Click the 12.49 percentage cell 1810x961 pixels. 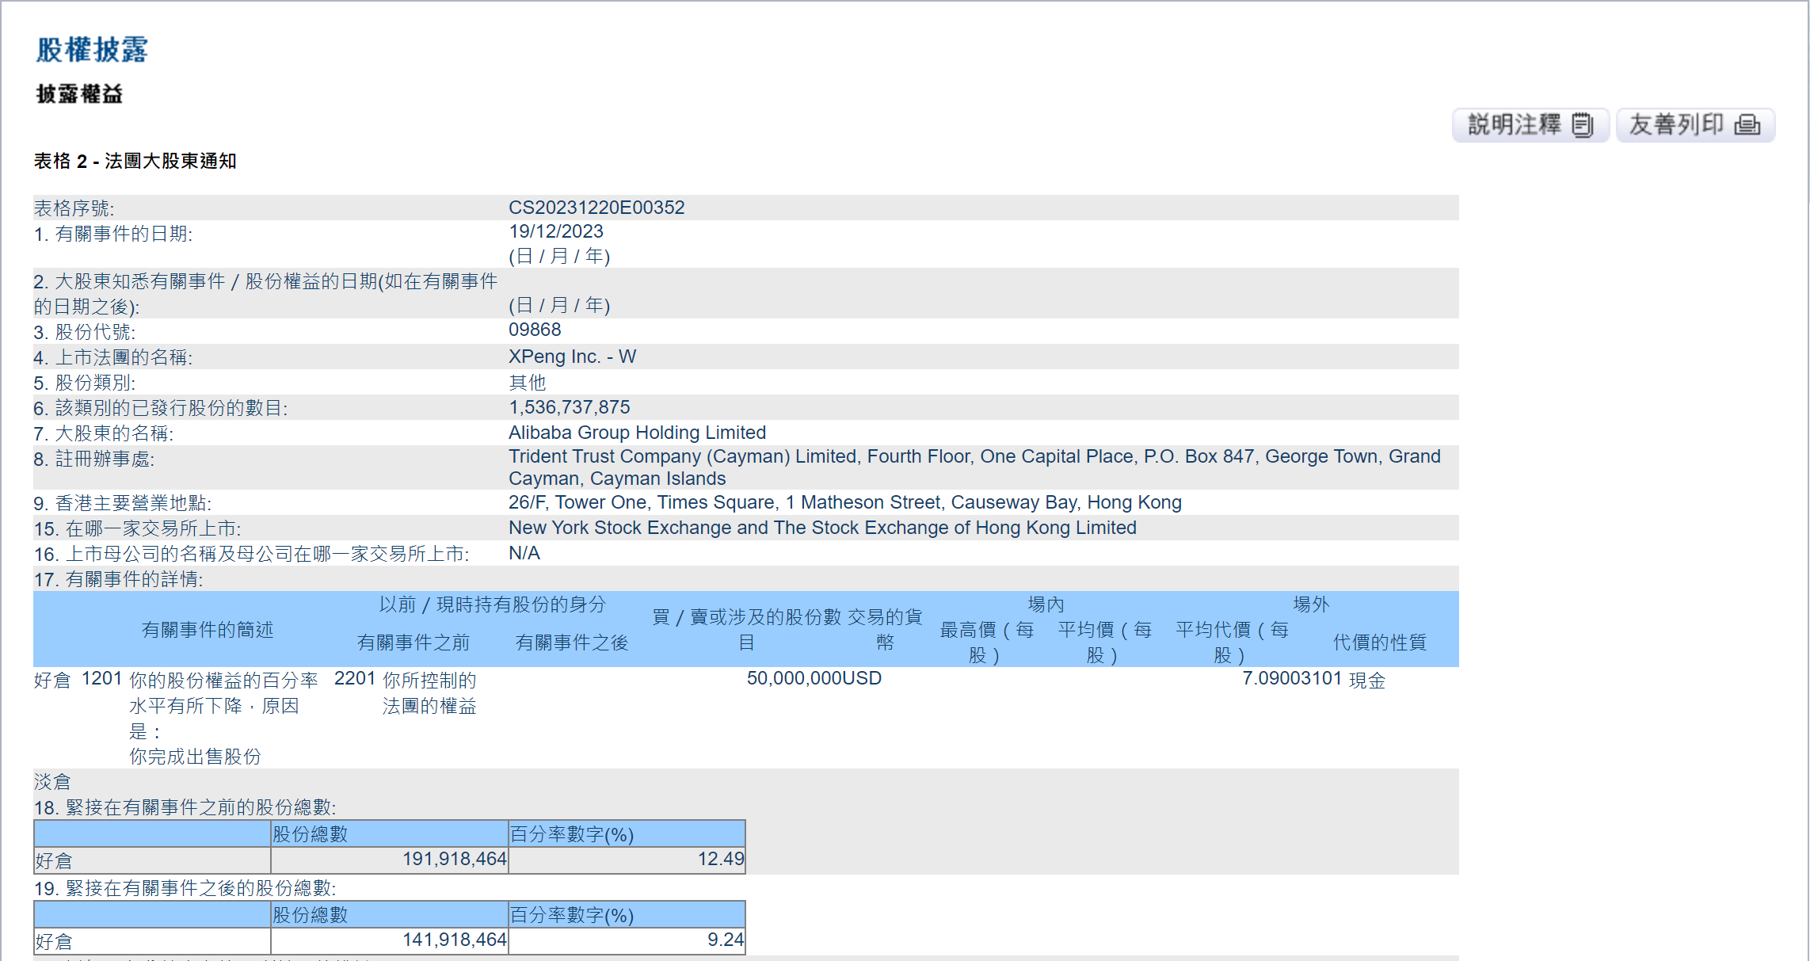click(x=720, y=860)
